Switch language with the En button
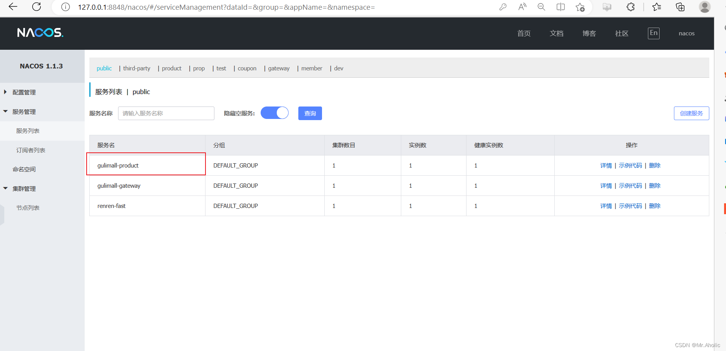Image resolution: width=726 pixels, height=351 pixels. point(654,33)
